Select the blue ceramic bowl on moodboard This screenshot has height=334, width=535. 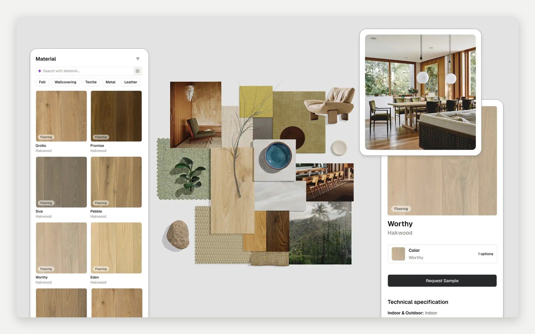coord(278,155)
